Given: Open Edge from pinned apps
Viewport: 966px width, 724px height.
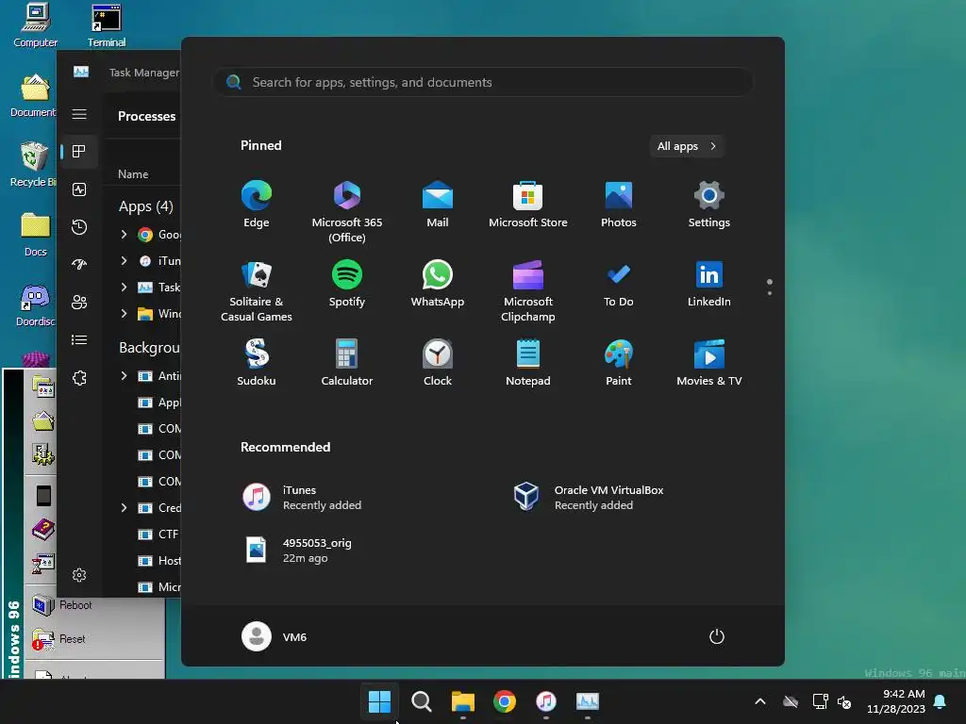Looking at the screenshot, I should coord(257,205).
